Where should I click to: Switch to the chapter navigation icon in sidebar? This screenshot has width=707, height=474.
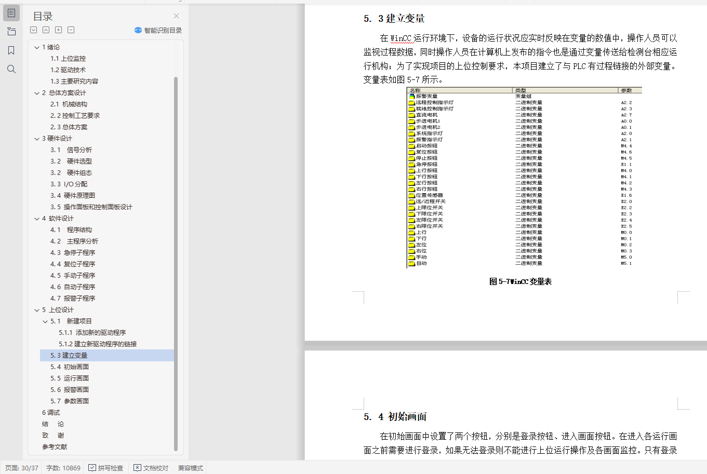pyautogui.click(x=11, y=32)
